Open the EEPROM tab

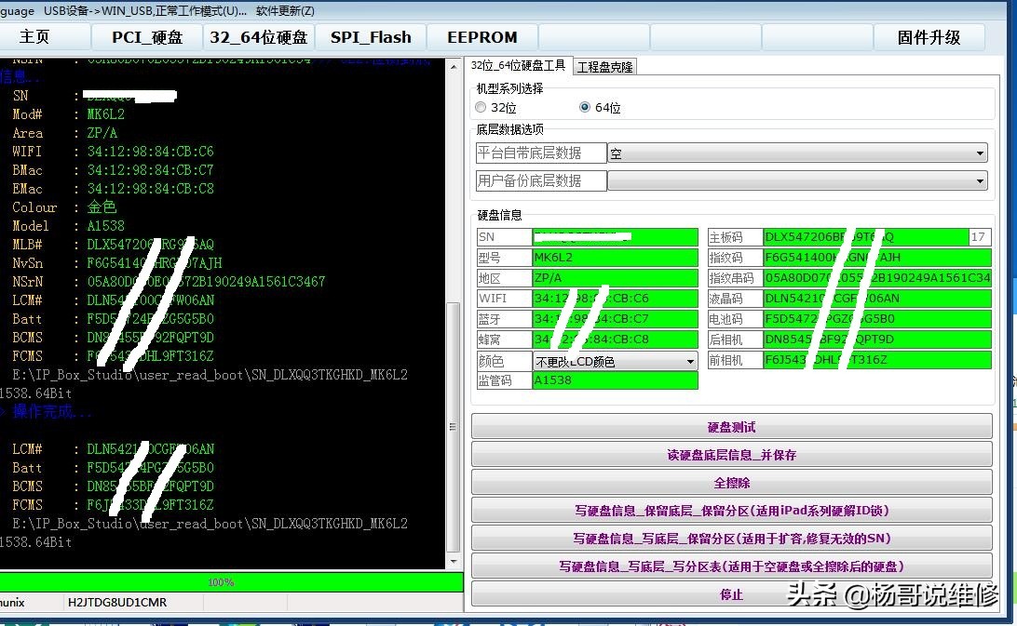(x=480, y=36)
